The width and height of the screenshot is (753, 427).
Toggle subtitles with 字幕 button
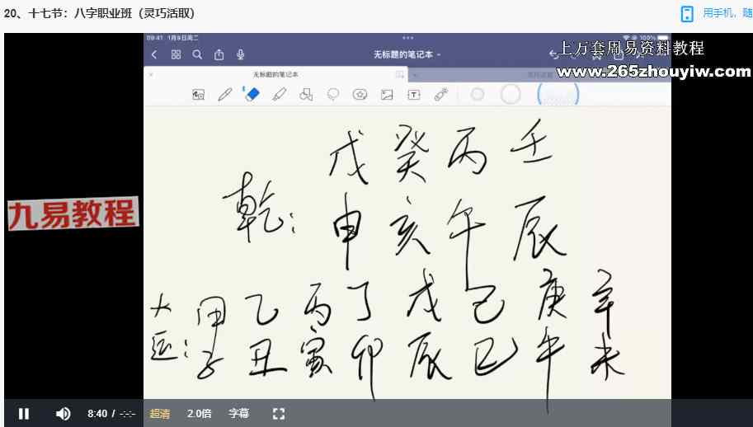point(238,414)
